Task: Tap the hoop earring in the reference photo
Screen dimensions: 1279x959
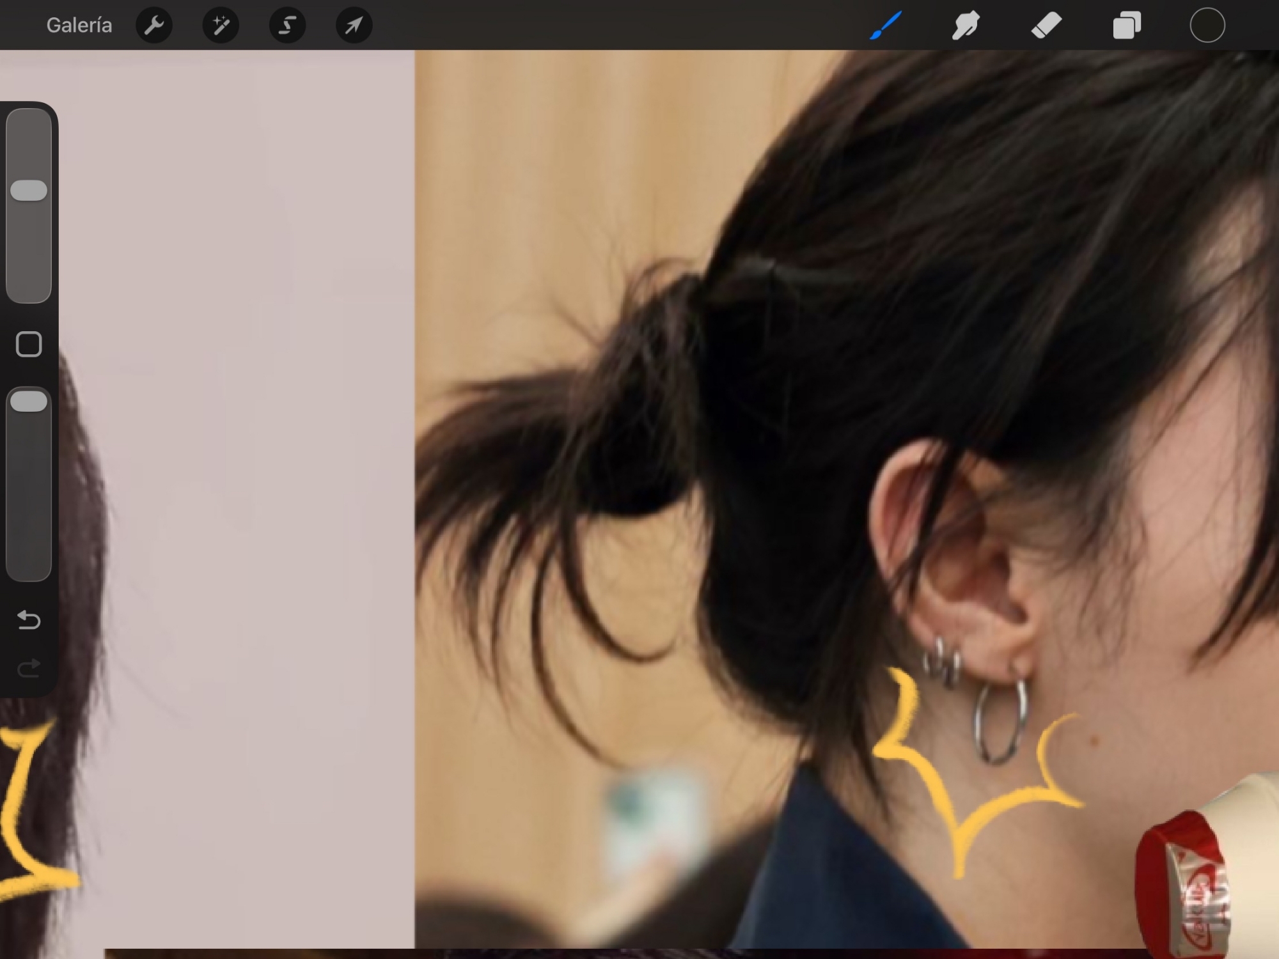Action: (x=980, y=722)
